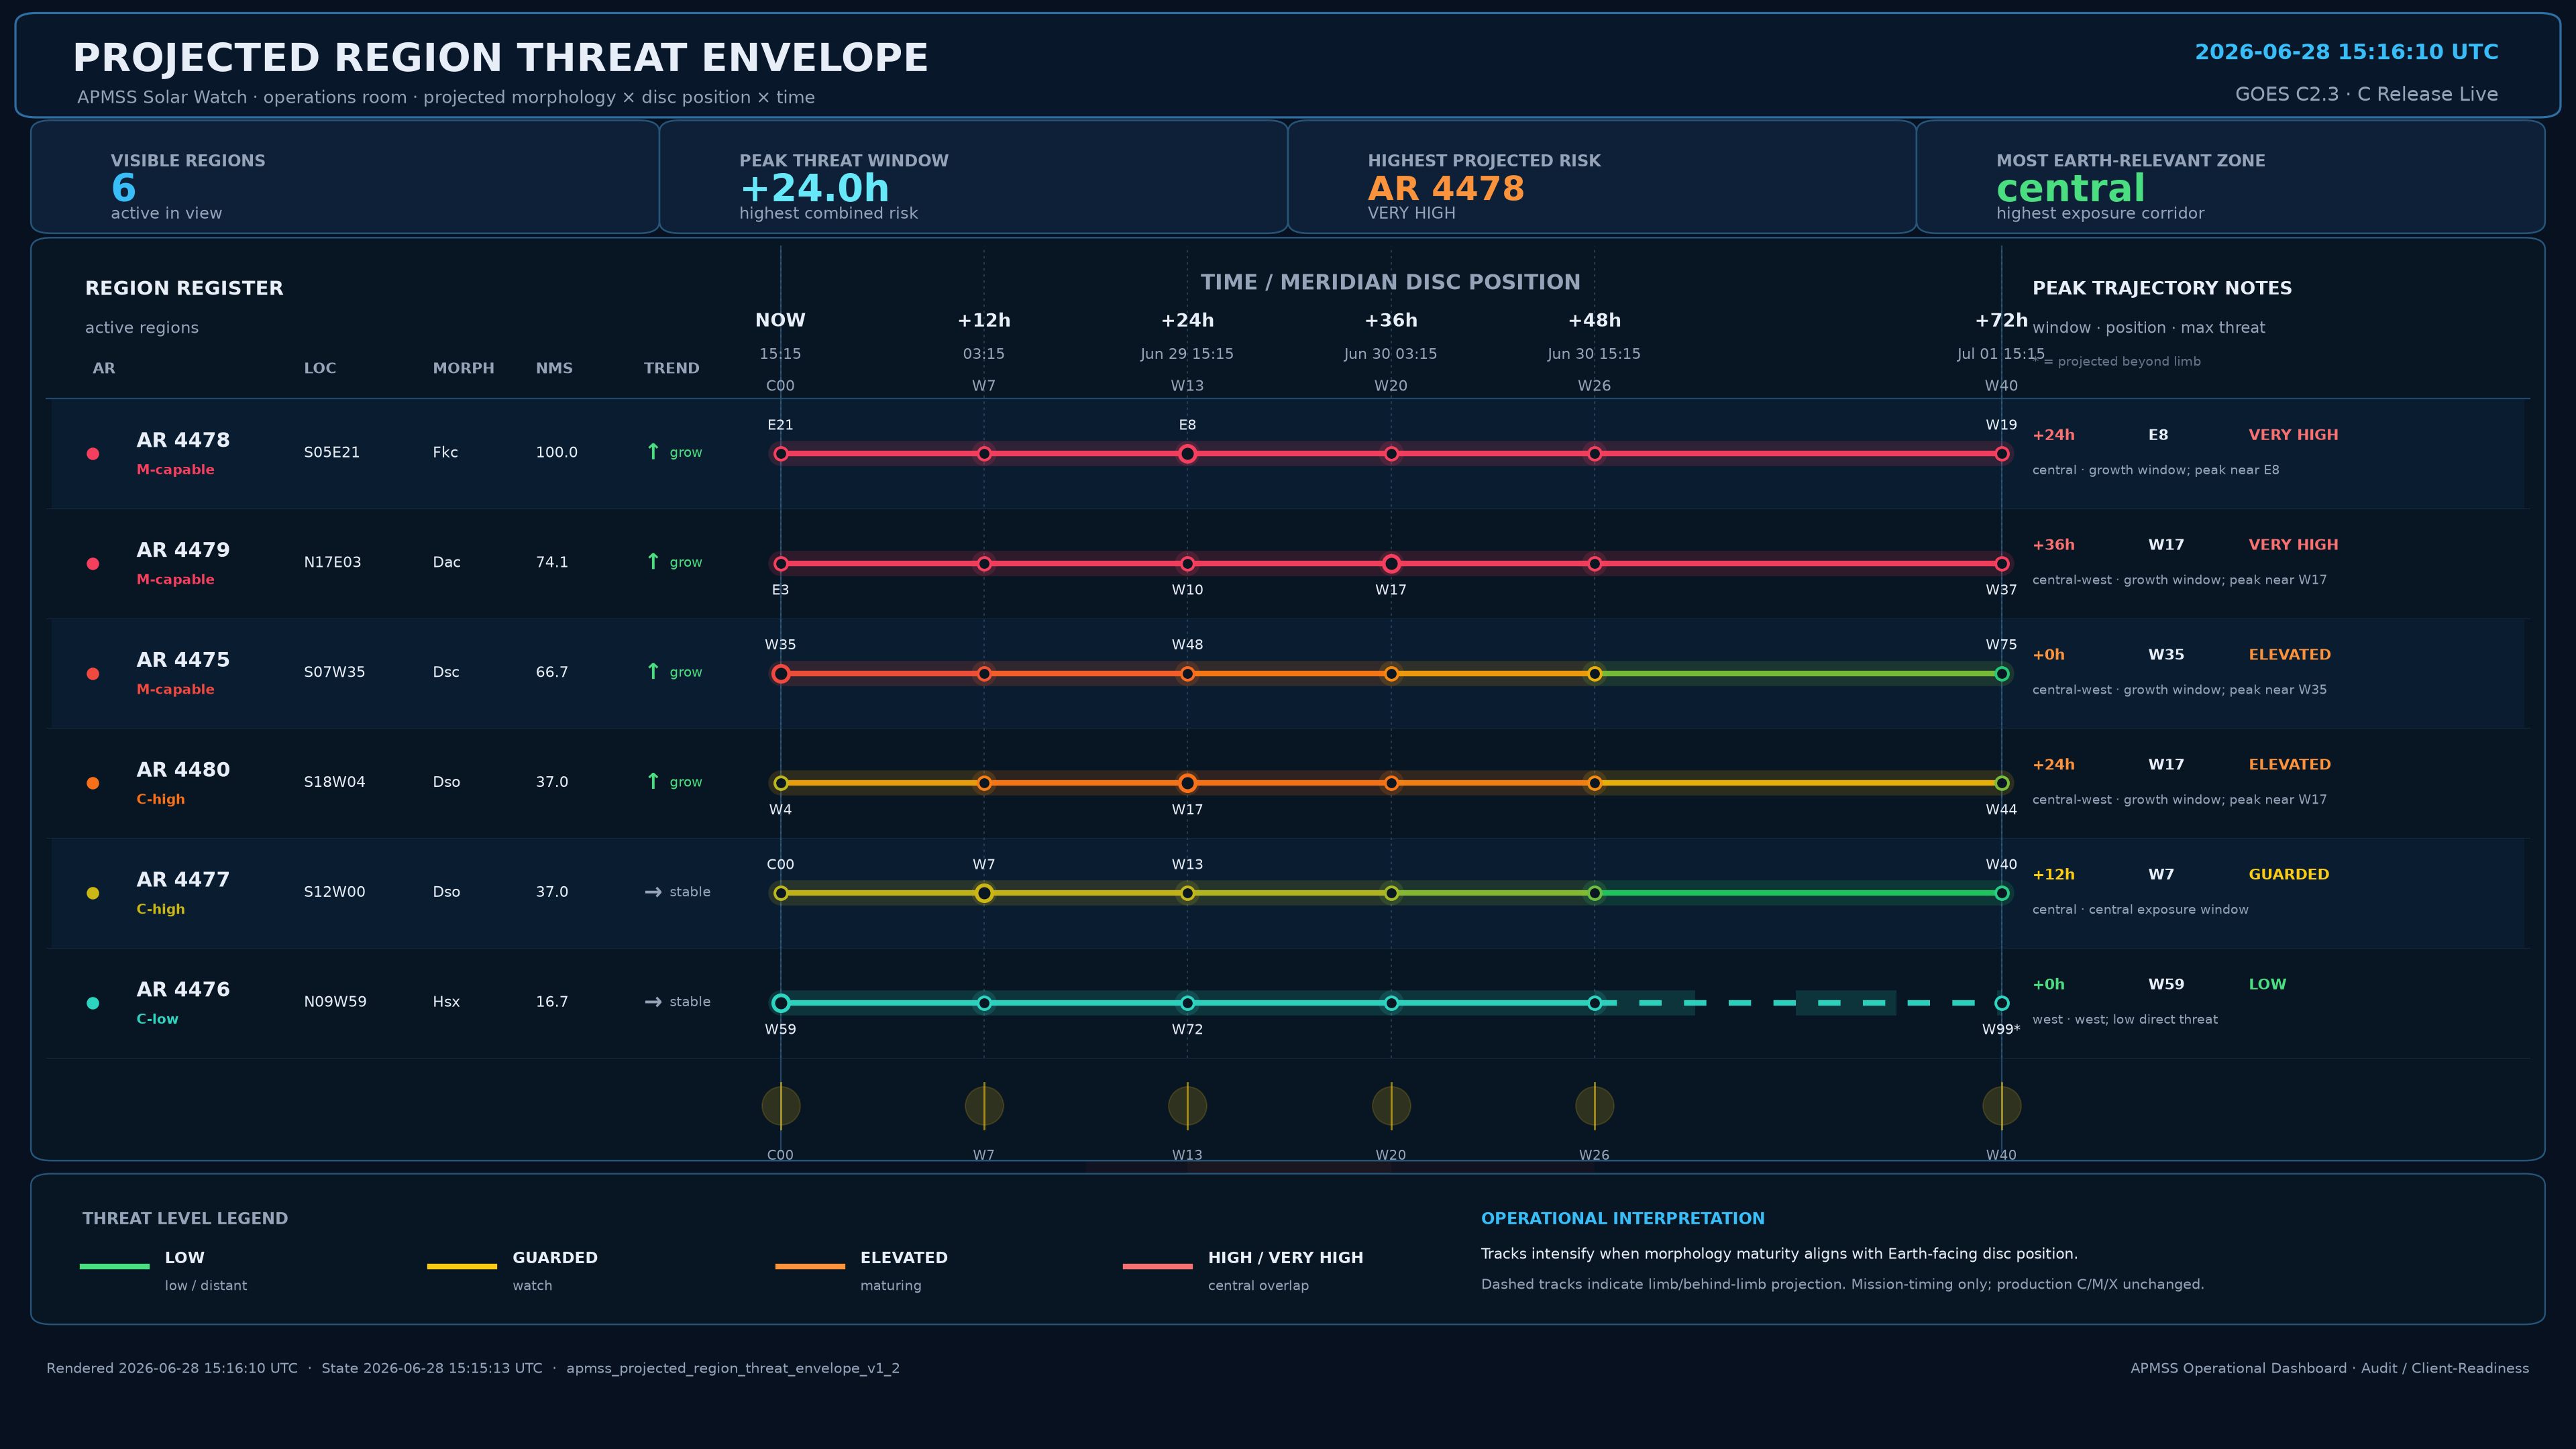Open the Peak Threat Window card
Viewport: 2576px width, 1449px height.
tap(973, 177)
